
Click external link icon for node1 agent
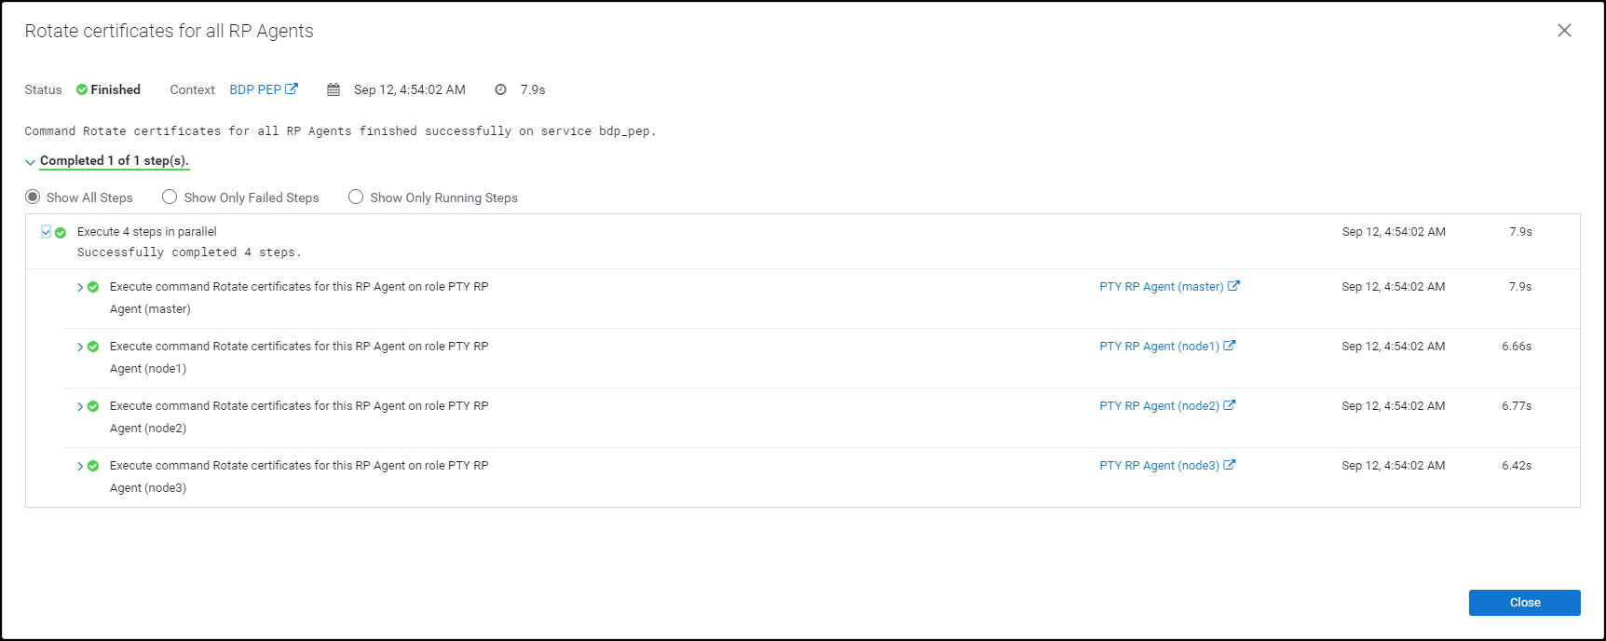(1230, 346)
